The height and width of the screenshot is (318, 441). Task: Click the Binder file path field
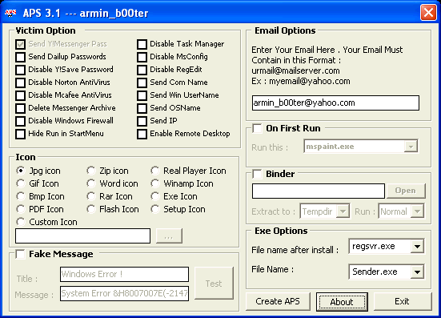click(x=318, y=191)
